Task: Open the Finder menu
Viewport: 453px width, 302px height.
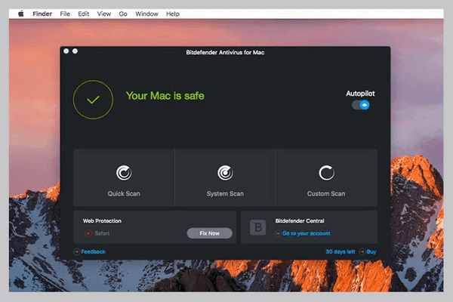Action: click(42, 14)
